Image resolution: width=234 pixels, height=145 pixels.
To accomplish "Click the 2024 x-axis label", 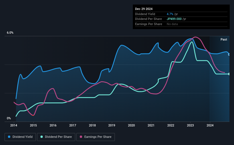I will (x=210, y=125).
